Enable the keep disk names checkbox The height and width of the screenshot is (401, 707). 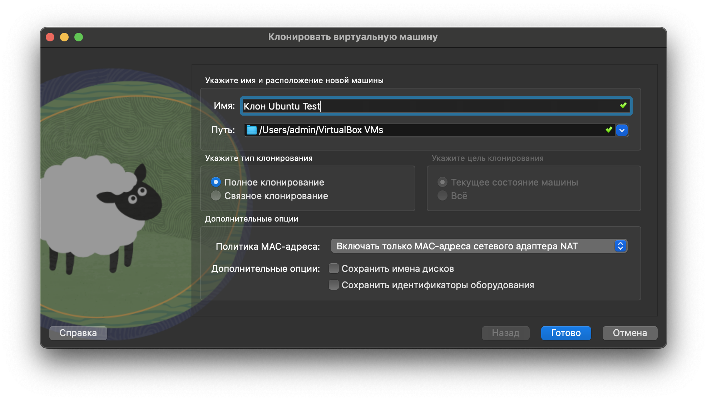click(x=334, y=269)
